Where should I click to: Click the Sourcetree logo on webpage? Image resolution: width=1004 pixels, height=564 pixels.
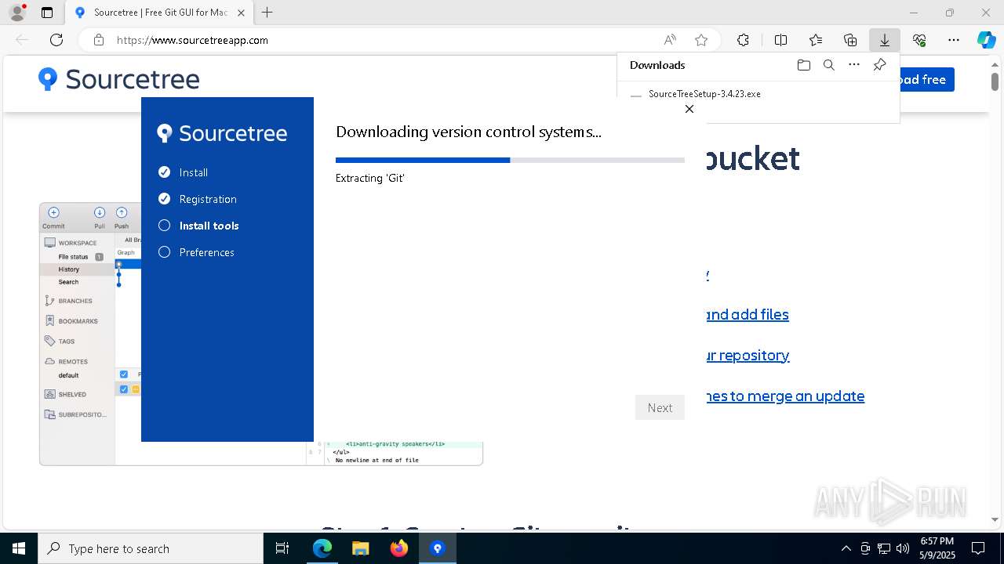(119, 79)
